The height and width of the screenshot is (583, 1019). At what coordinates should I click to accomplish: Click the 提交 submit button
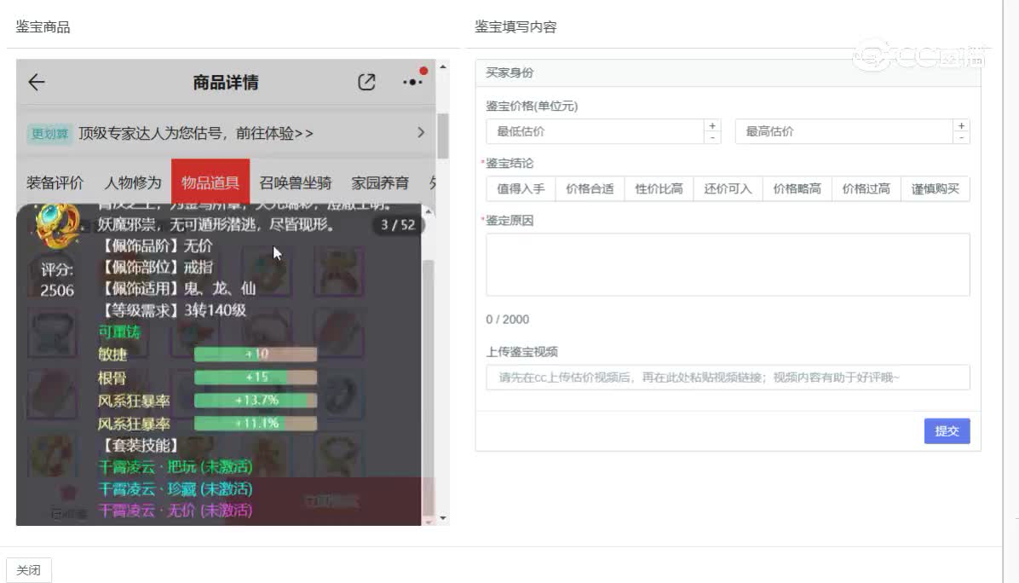[x=947, y=430]
